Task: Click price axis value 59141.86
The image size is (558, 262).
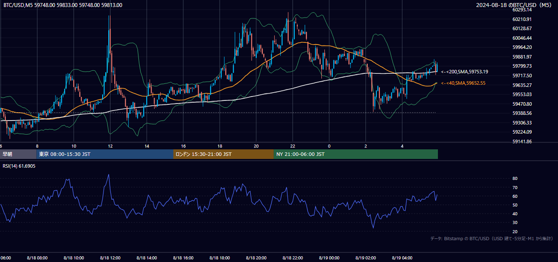Action: tap(522, 141)
